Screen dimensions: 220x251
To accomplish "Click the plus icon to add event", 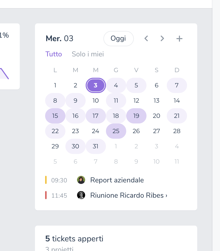I will [179, 39].
